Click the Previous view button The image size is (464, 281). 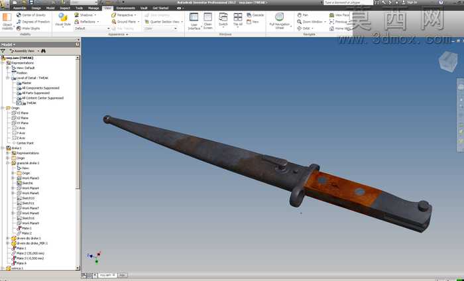click(x=338, y=22)
